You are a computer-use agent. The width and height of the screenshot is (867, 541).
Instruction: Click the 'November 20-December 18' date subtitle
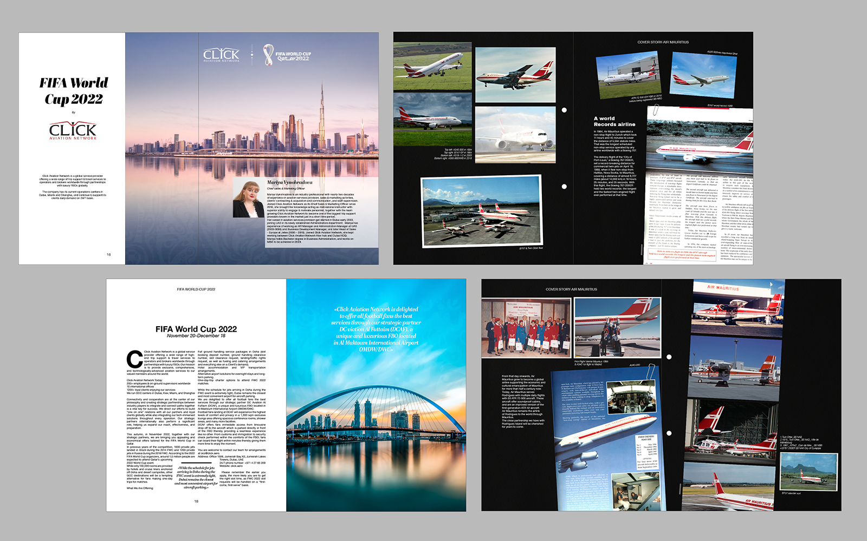[x=196, y=336]
